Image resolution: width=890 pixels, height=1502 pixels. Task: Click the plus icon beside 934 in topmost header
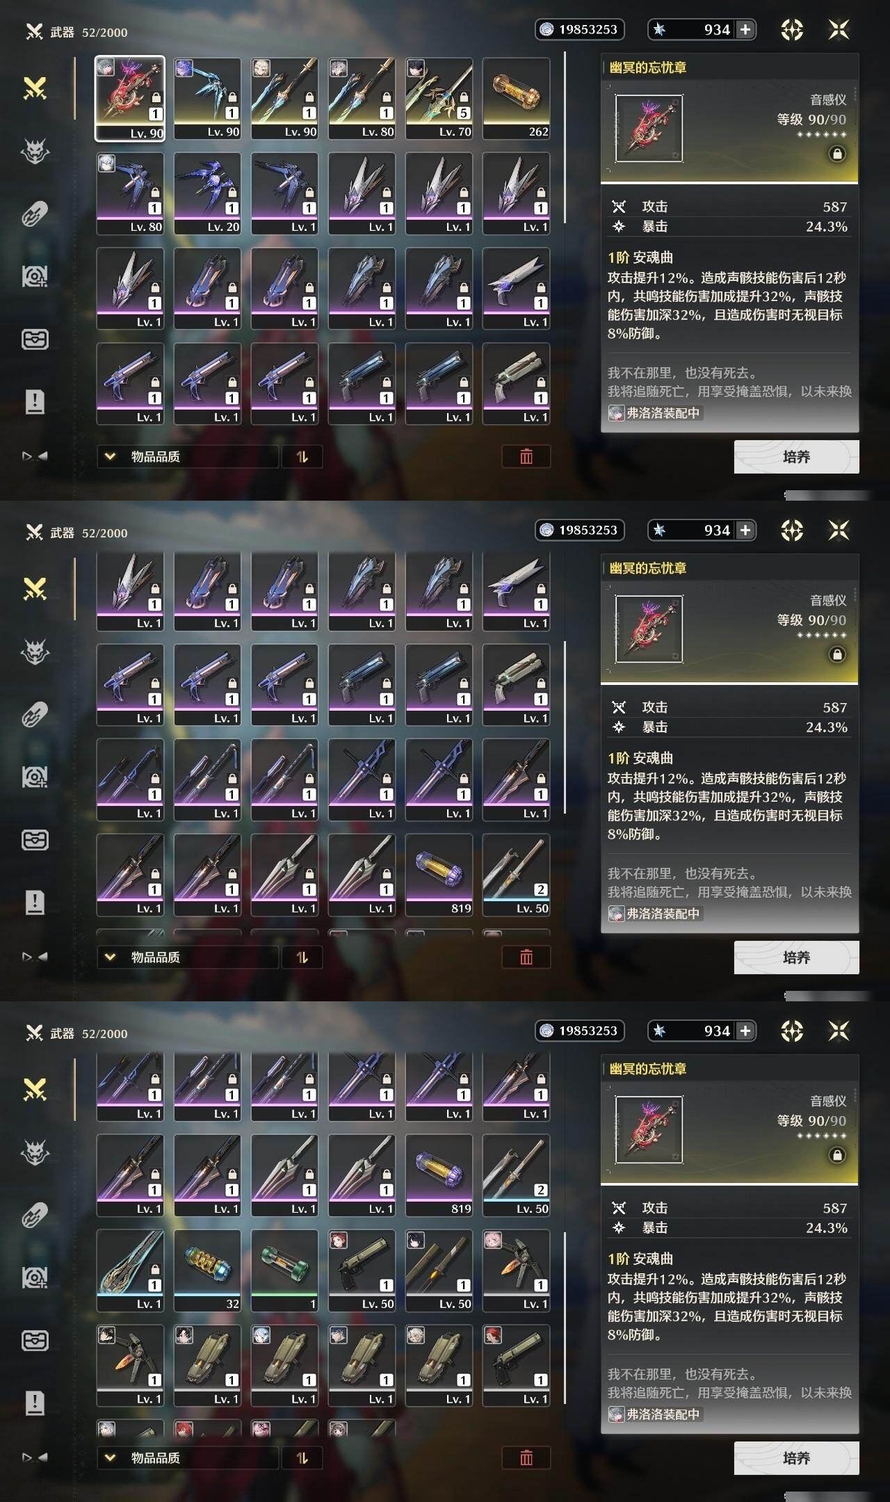pyautogui.click(x=745, y=29)
